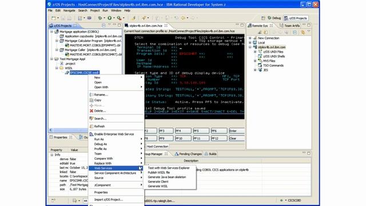The width and height of the screenshot is (366, 206).
Task: Click the Print toolbar icon
Action: click(69, 18)
